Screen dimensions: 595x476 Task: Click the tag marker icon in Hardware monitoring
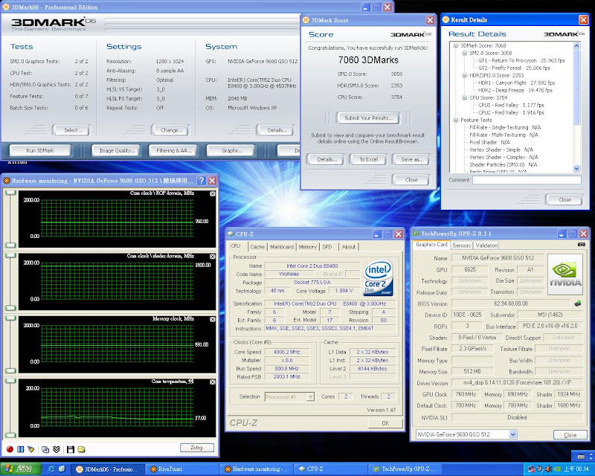click(x=31, y=449)
